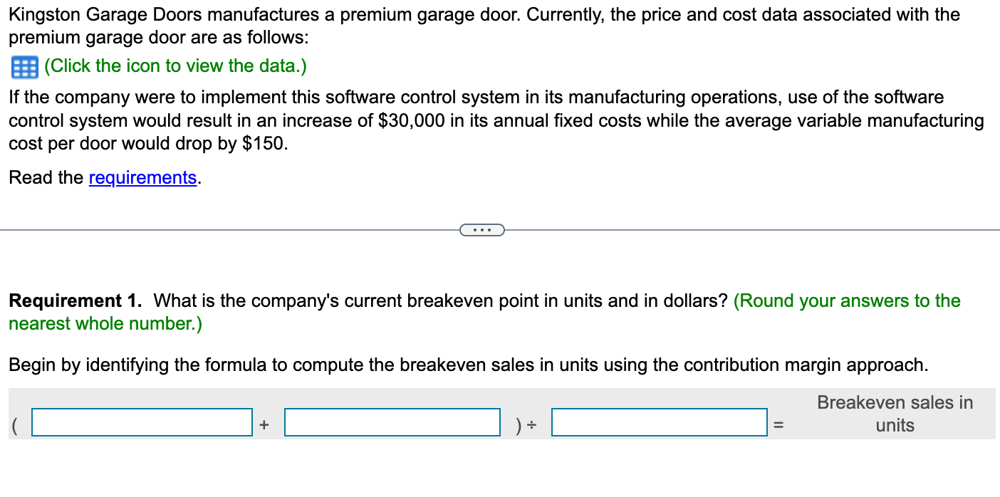Select the Breakeven sales in units answer area
Viewport: 1000px width, 497px height.
coord(895,414)
